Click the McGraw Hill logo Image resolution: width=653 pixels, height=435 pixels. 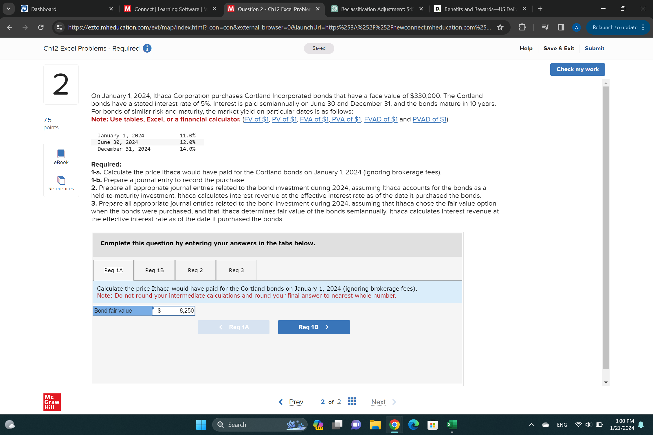(52, 401)
